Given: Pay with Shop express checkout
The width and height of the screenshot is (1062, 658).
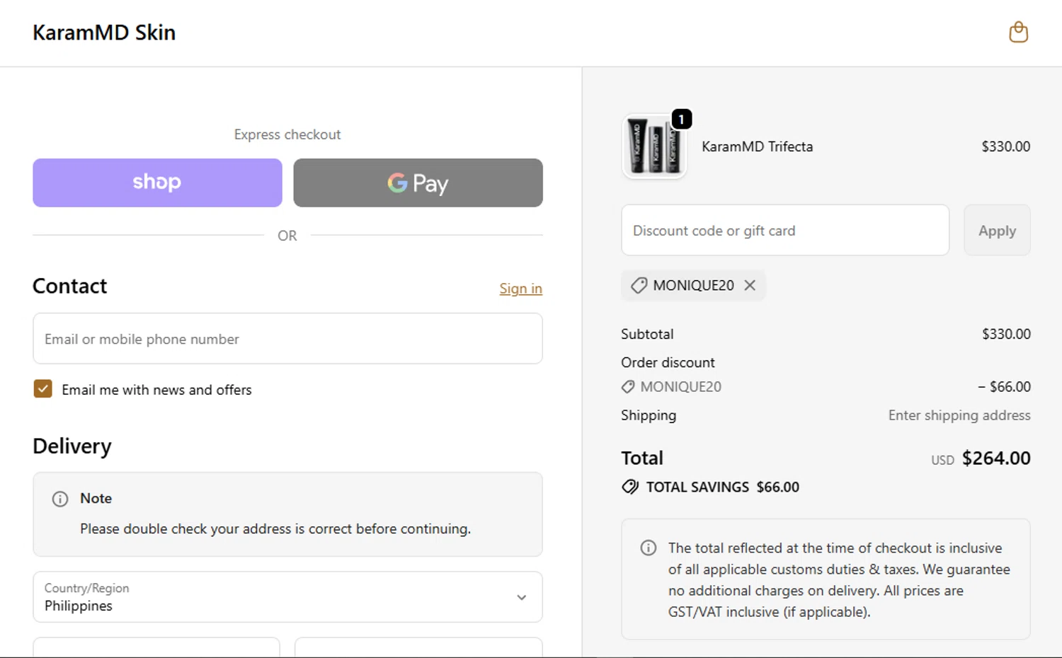Looking at the screenshot, I should [x=157, y=183].
